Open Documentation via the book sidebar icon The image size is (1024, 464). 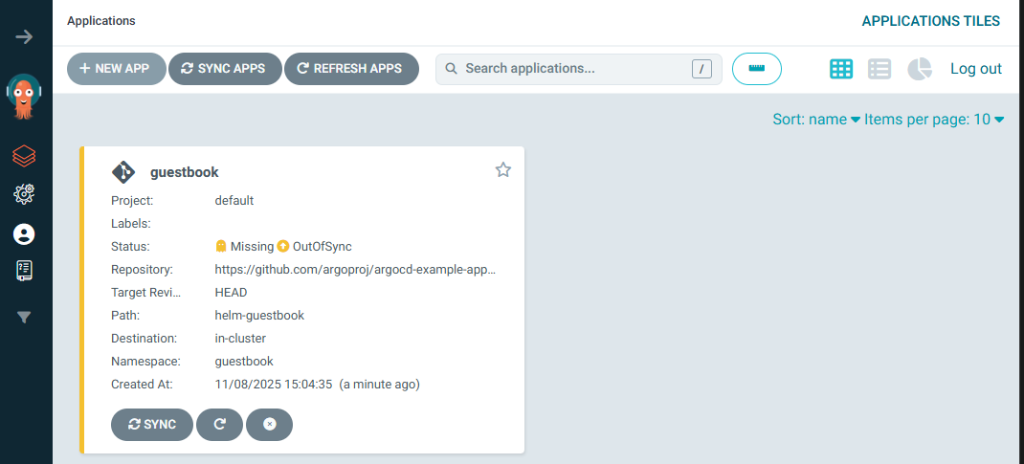point(24,270)
